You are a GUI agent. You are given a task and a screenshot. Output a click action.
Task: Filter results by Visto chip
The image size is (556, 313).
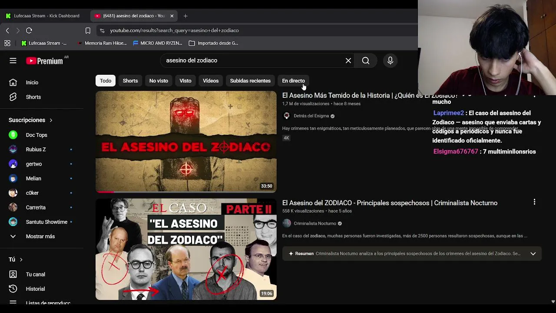pyautogui.click(x=185, y=81)
